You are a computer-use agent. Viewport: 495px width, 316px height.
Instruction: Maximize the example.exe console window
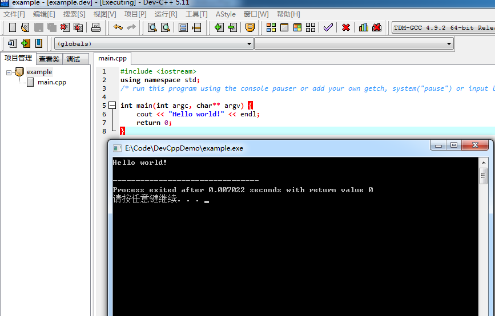454,145
